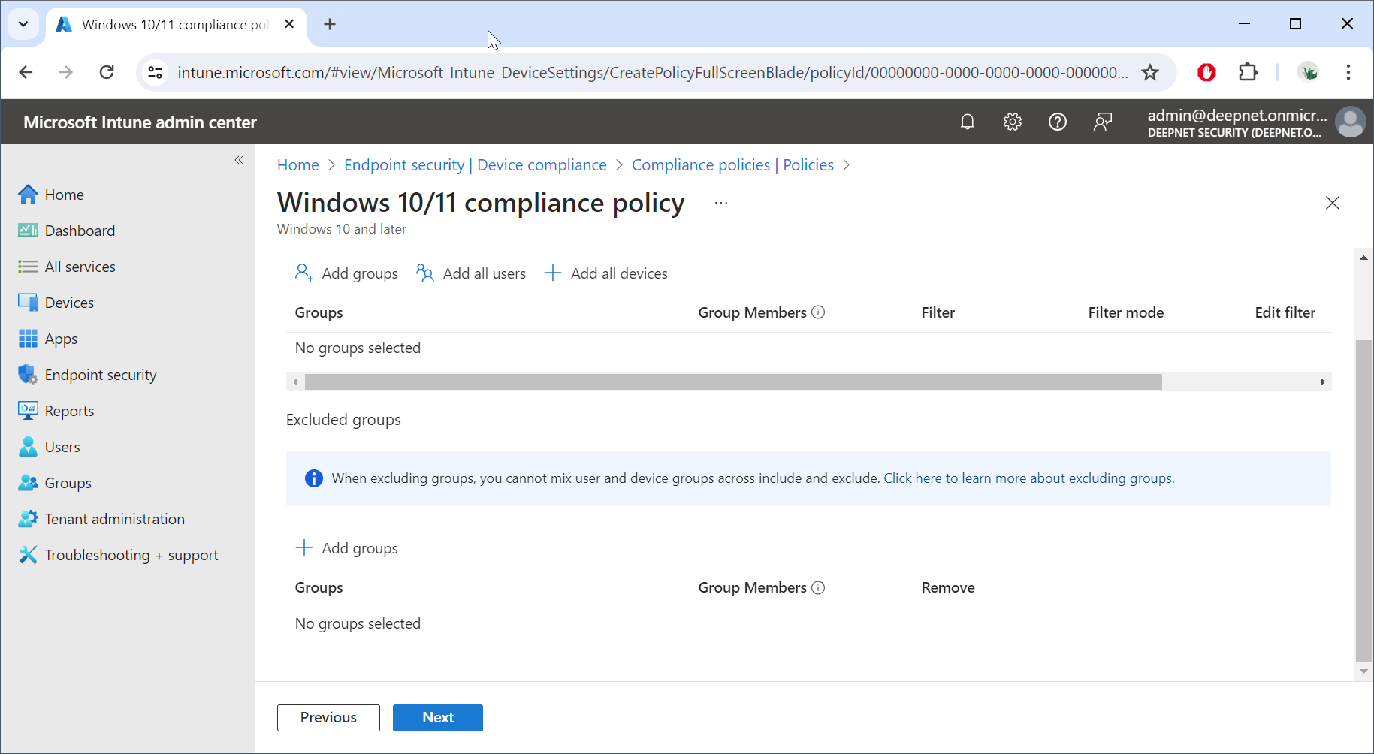1374x754 pixels.
Task: Click the Next button
Action: [437, 717]
